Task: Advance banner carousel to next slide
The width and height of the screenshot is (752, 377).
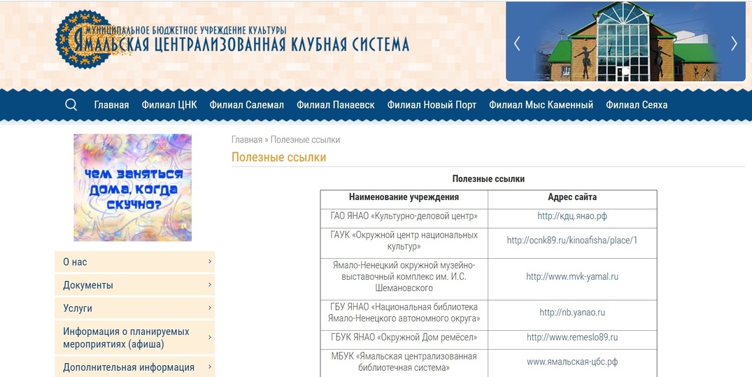Action: pos(733,43)
